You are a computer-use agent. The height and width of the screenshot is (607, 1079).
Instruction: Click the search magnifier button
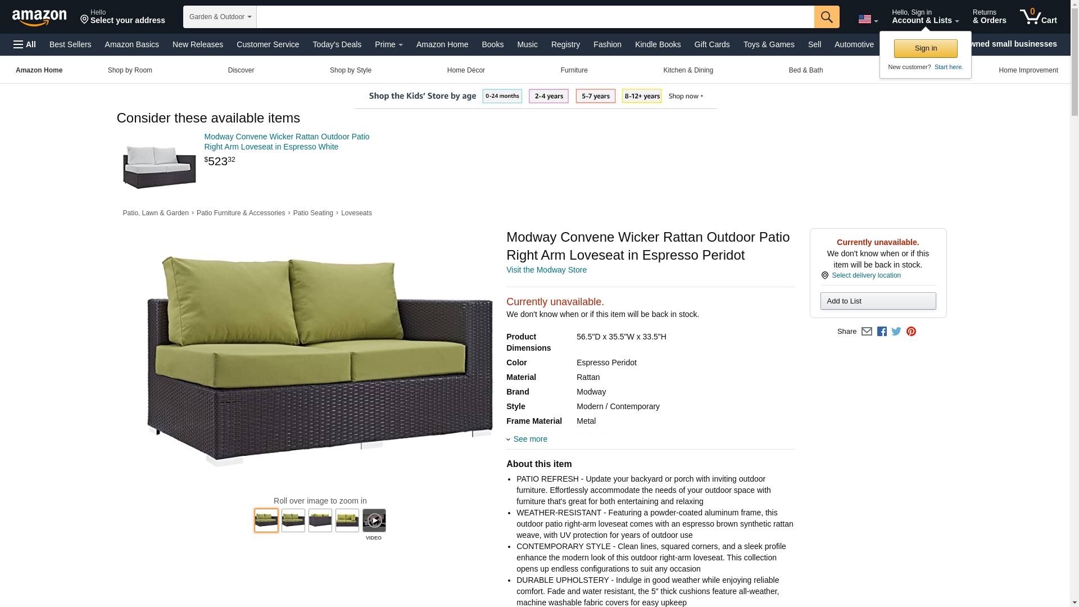[826, 17]
